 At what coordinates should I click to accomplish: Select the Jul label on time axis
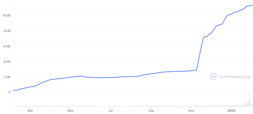(x=110, y=111)
